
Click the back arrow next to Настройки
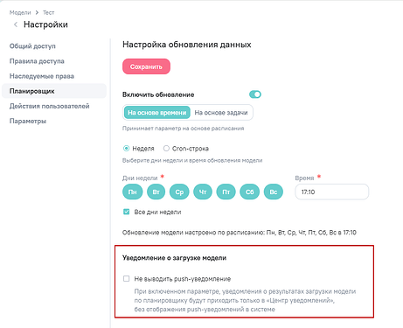click(16, 24)
